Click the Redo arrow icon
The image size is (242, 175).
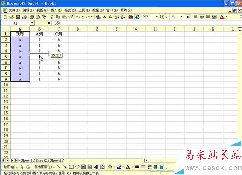coord(88,17)
